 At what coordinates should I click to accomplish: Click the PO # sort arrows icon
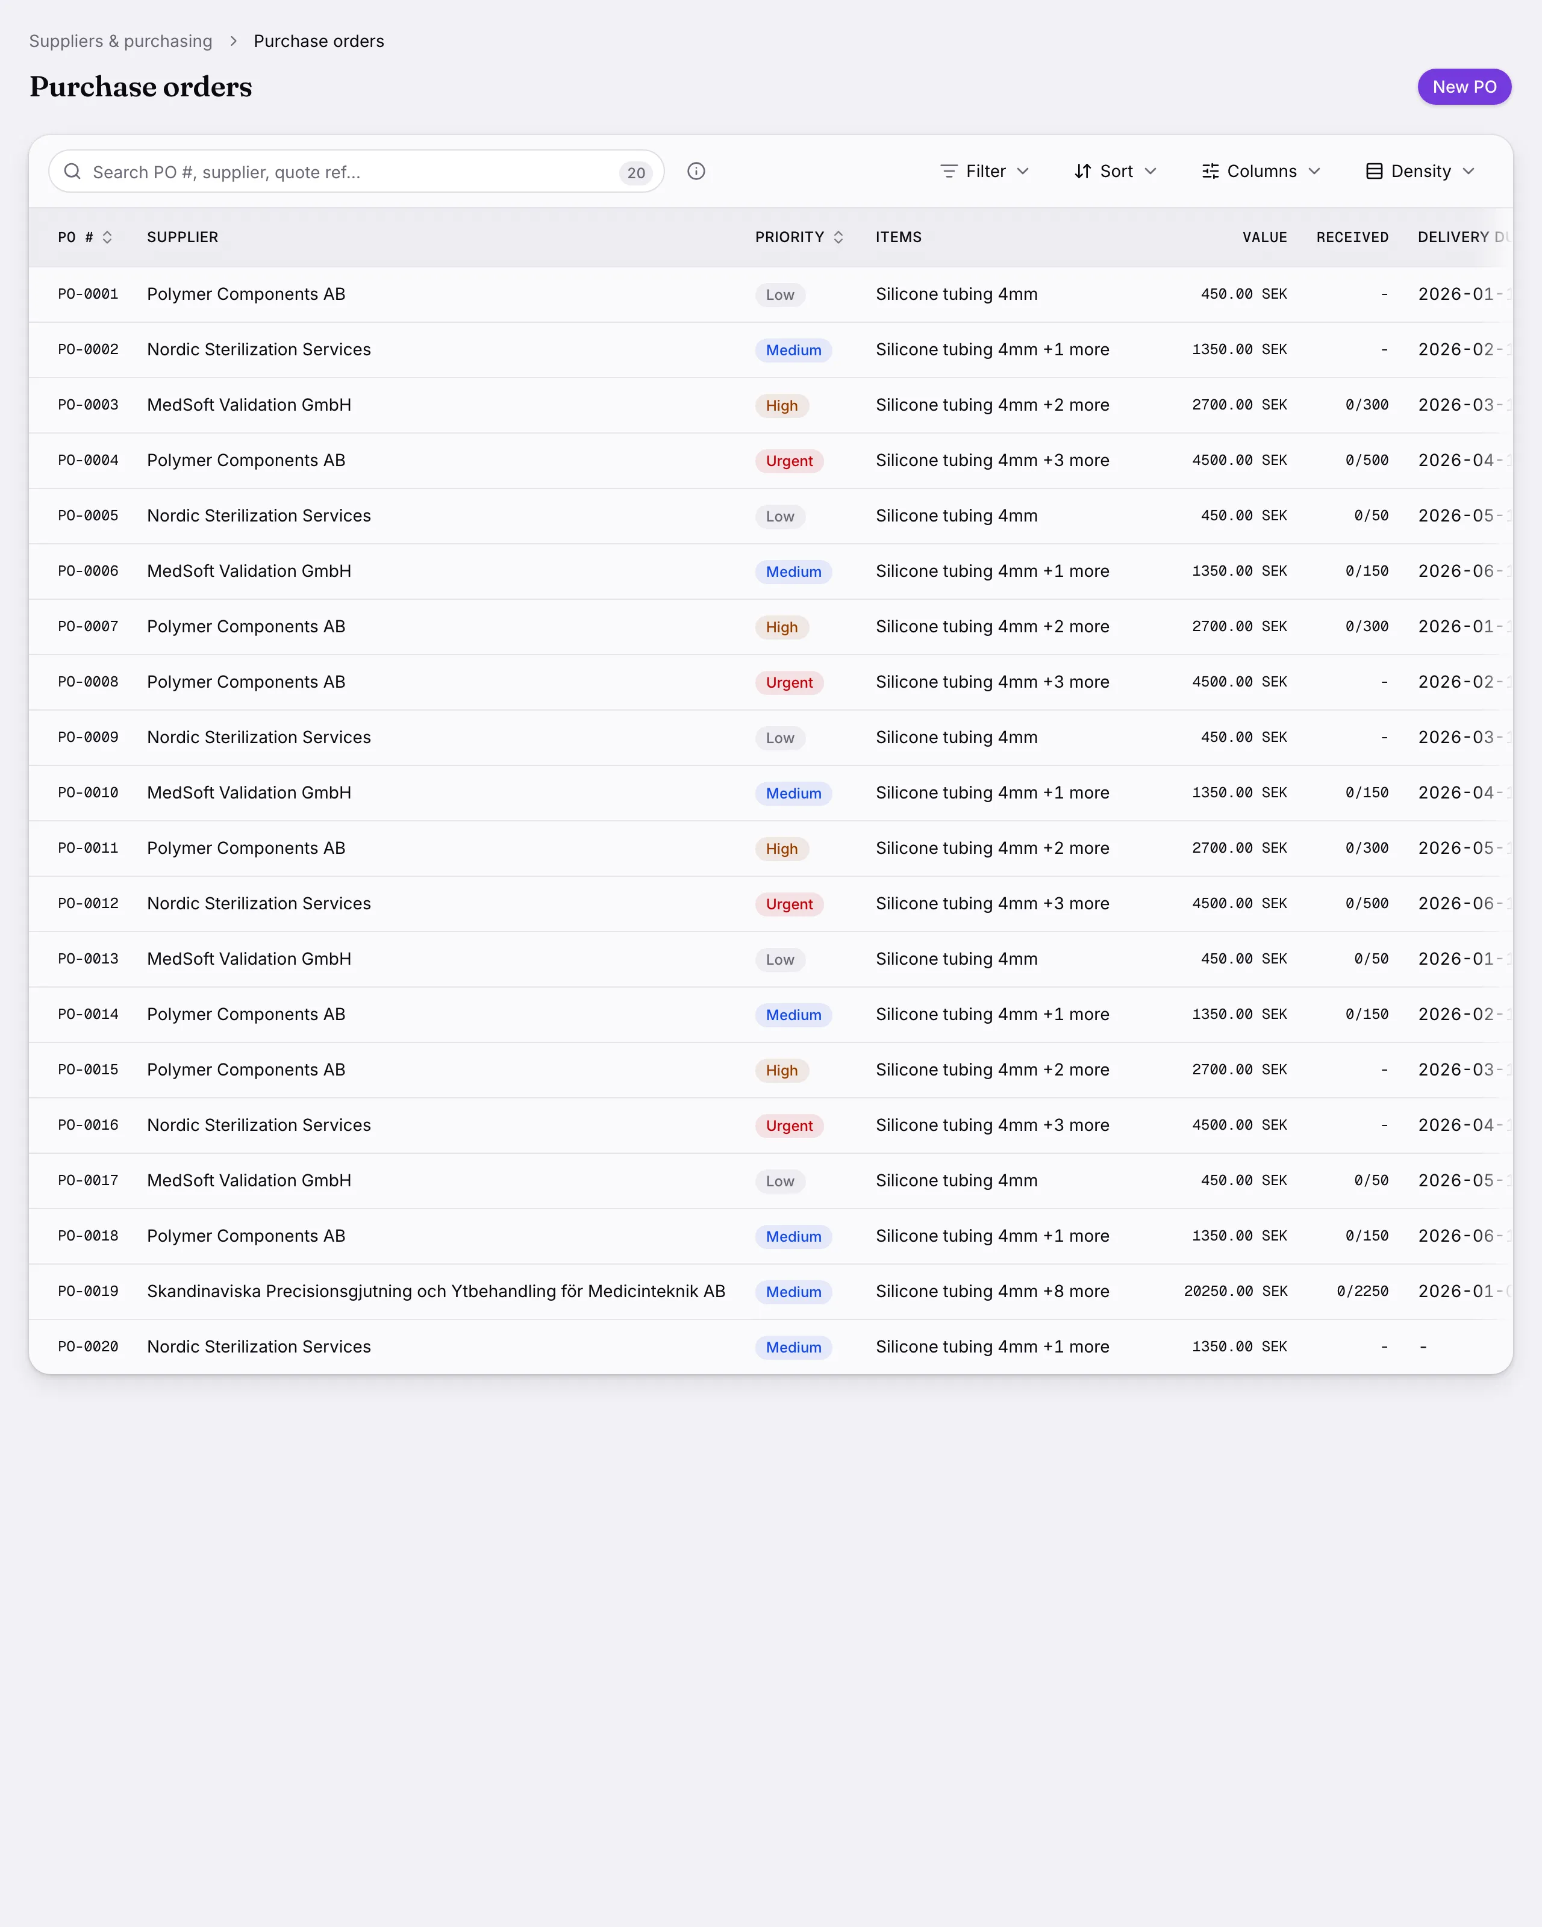coord(107,237)
